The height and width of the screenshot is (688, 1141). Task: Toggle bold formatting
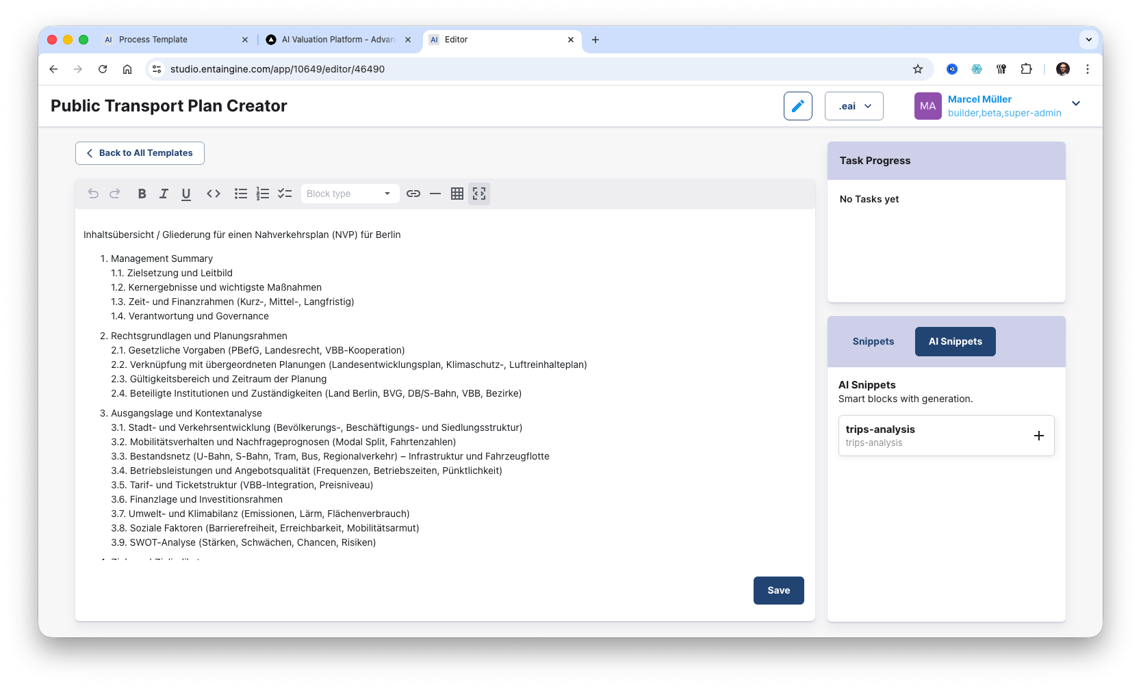coord(142,194)
